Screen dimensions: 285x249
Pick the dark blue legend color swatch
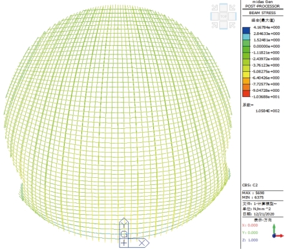[246, 30]
